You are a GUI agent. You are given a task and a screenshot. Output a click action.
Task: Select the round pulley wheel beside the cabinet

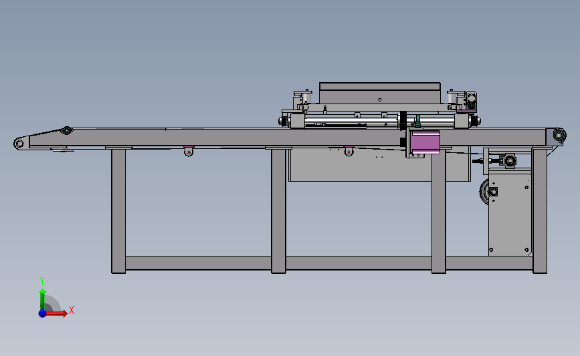484,192
